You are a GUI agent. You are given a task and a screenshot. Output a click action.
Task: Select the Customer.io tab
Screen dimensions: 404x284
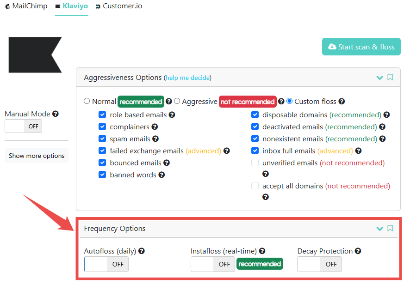(x=119, y=6)
